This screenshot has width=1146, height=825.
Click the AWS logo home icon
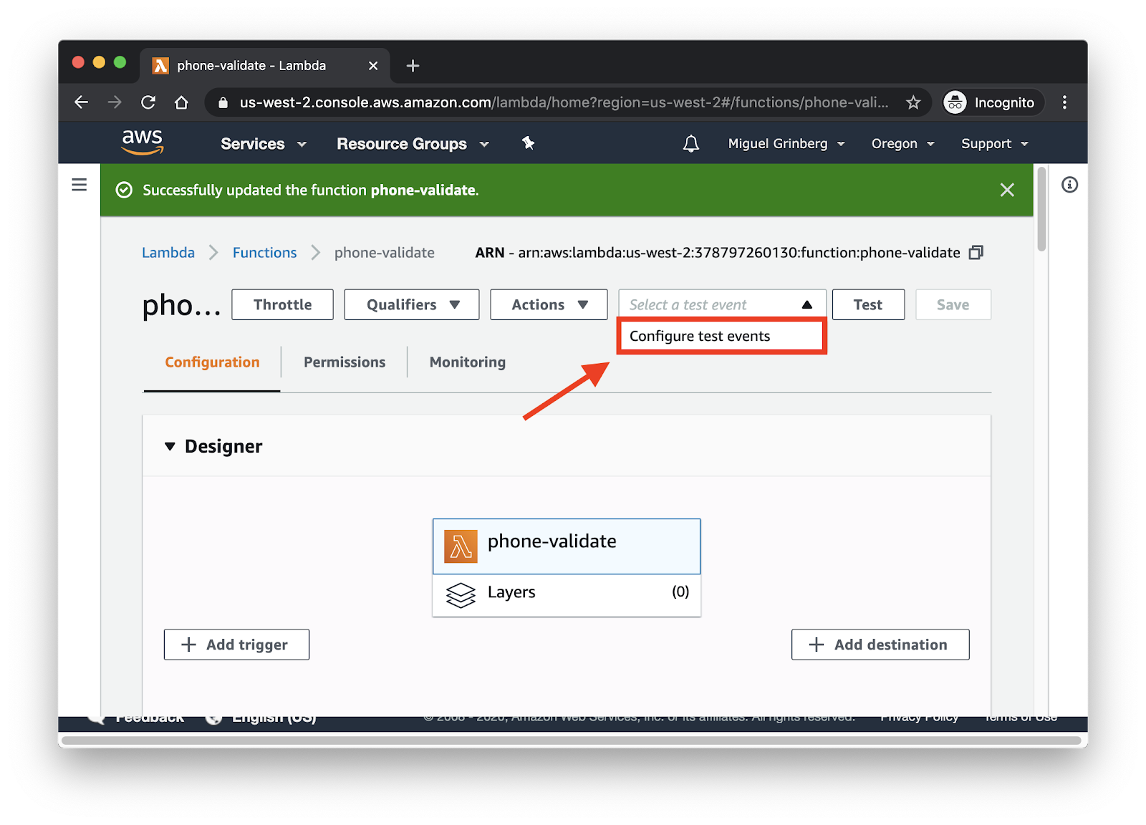[x=143, y=143]
